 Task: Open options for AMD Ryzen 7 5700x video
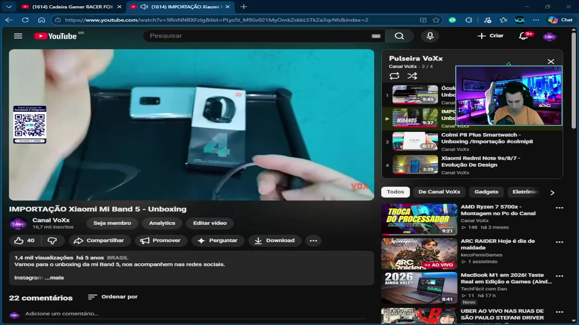(560, 208)
